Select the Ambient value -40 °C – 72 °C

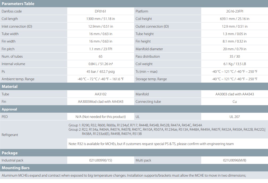coord(87,79)
